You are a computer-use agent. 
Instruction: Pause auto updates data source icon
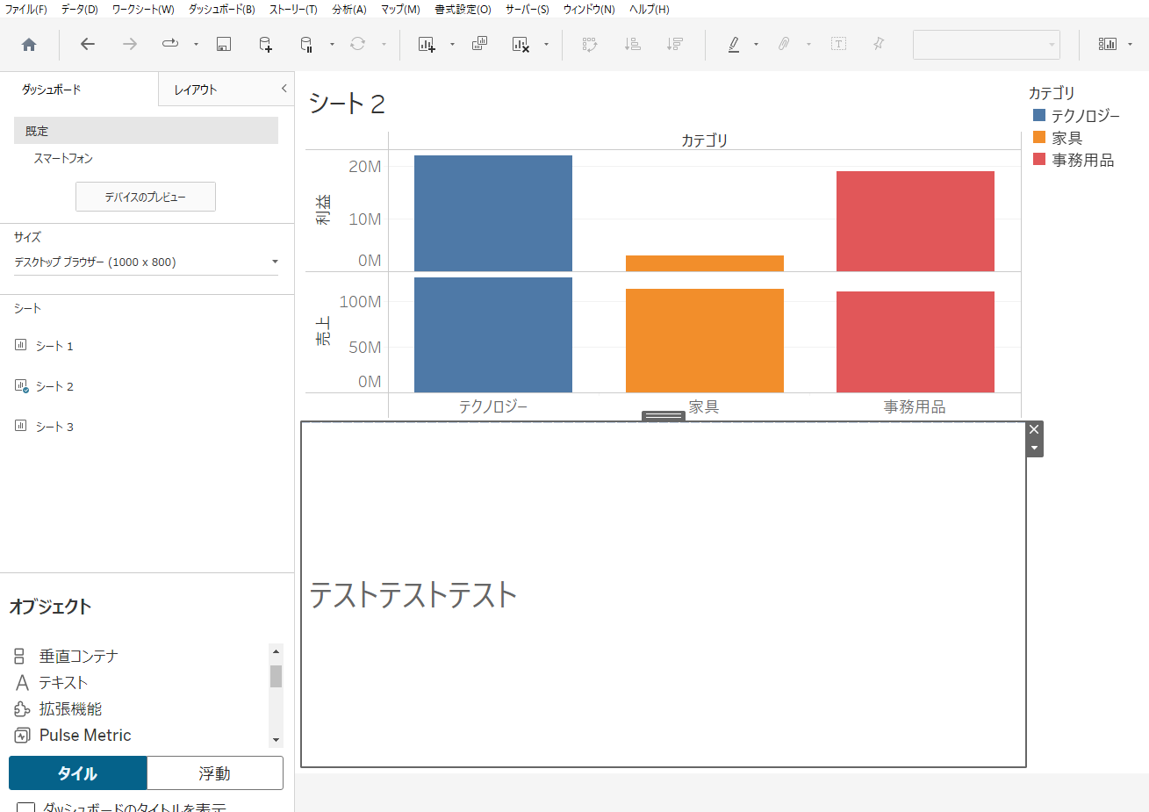[306, 44]
